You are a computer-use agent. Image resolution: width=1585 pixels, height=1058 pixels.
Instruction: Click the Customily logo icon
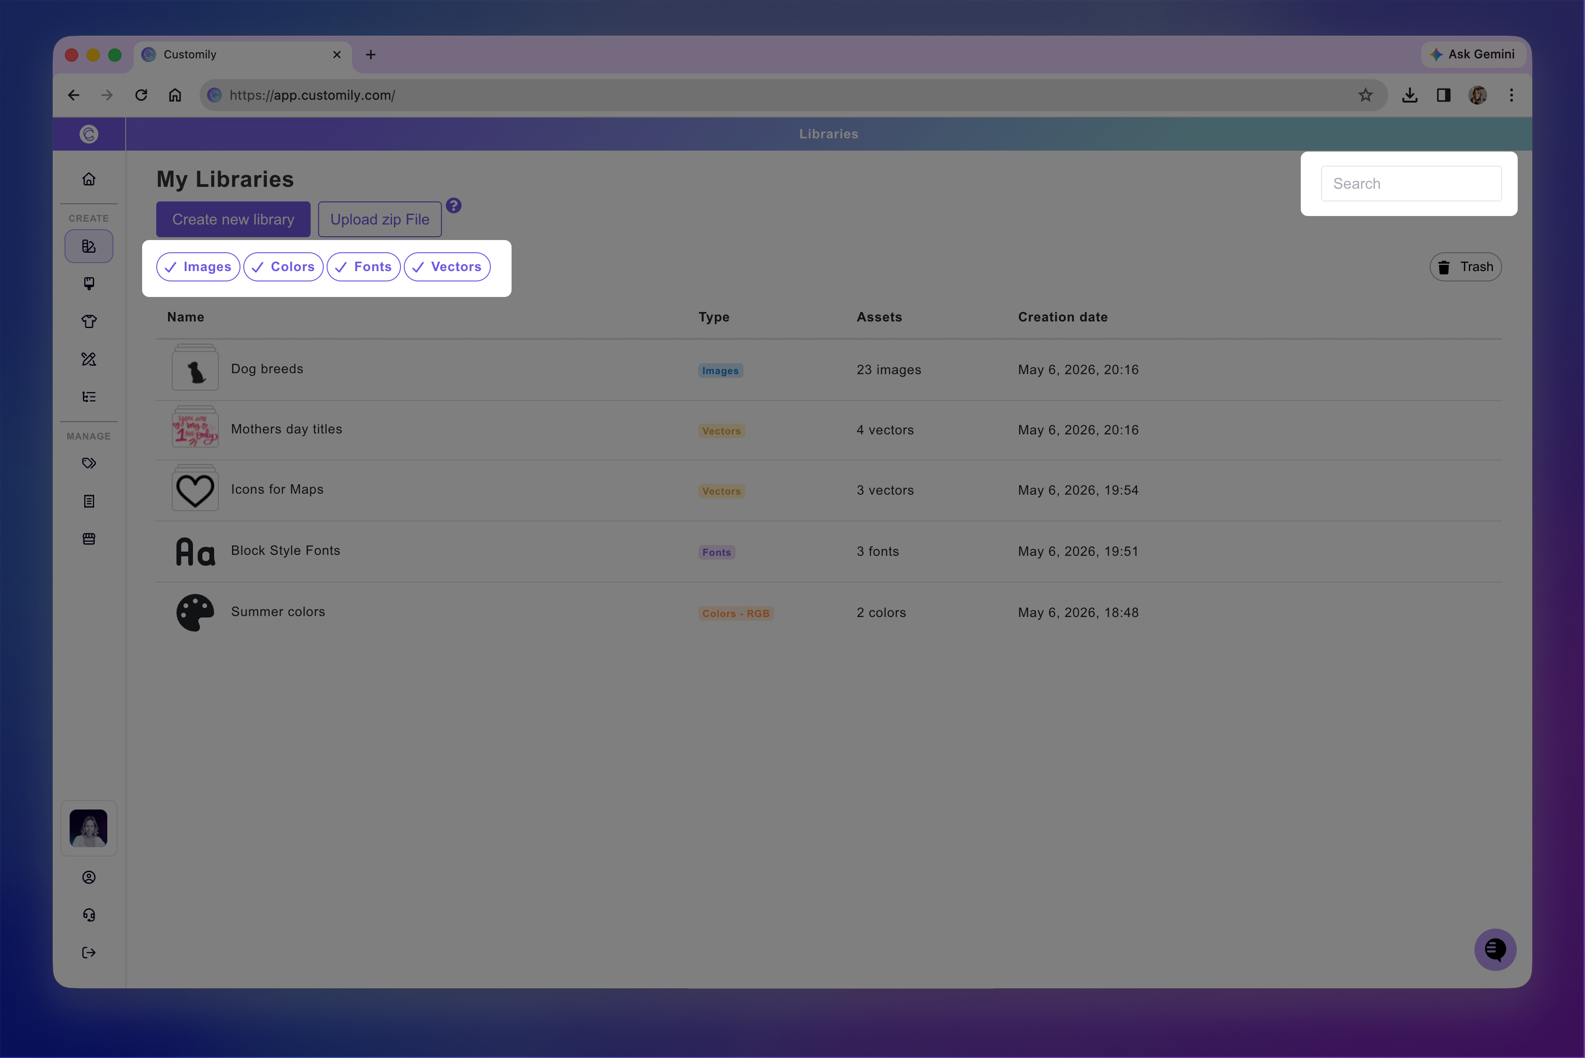click(x=88, y=134)
